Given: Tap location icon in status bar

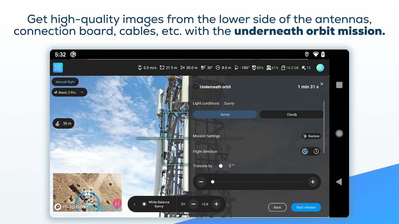Looking at the screenshot, I should pyautogui.click(x=307, y=54).
